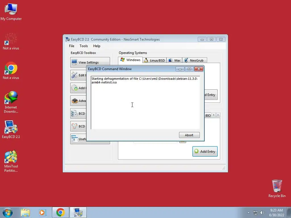Screen dimensions: 291x218
Task: Click the BCD Deployment toolbox button
Action: click(78, 126)
